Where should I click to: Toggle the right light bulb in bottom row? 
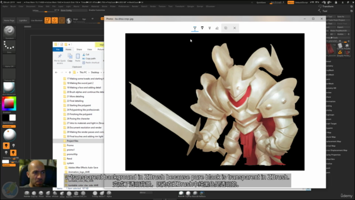tap(13, 153)
